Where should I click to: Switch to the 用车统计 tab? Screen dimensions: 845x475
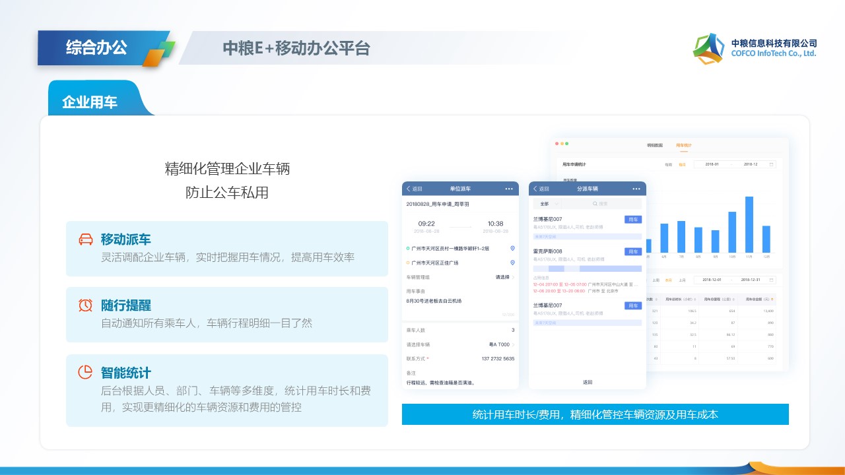point(683,145)
